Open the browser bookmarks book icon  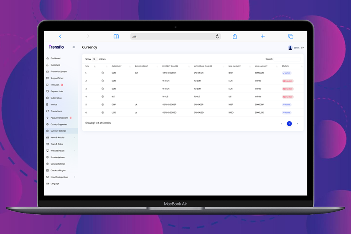[116, 37]
